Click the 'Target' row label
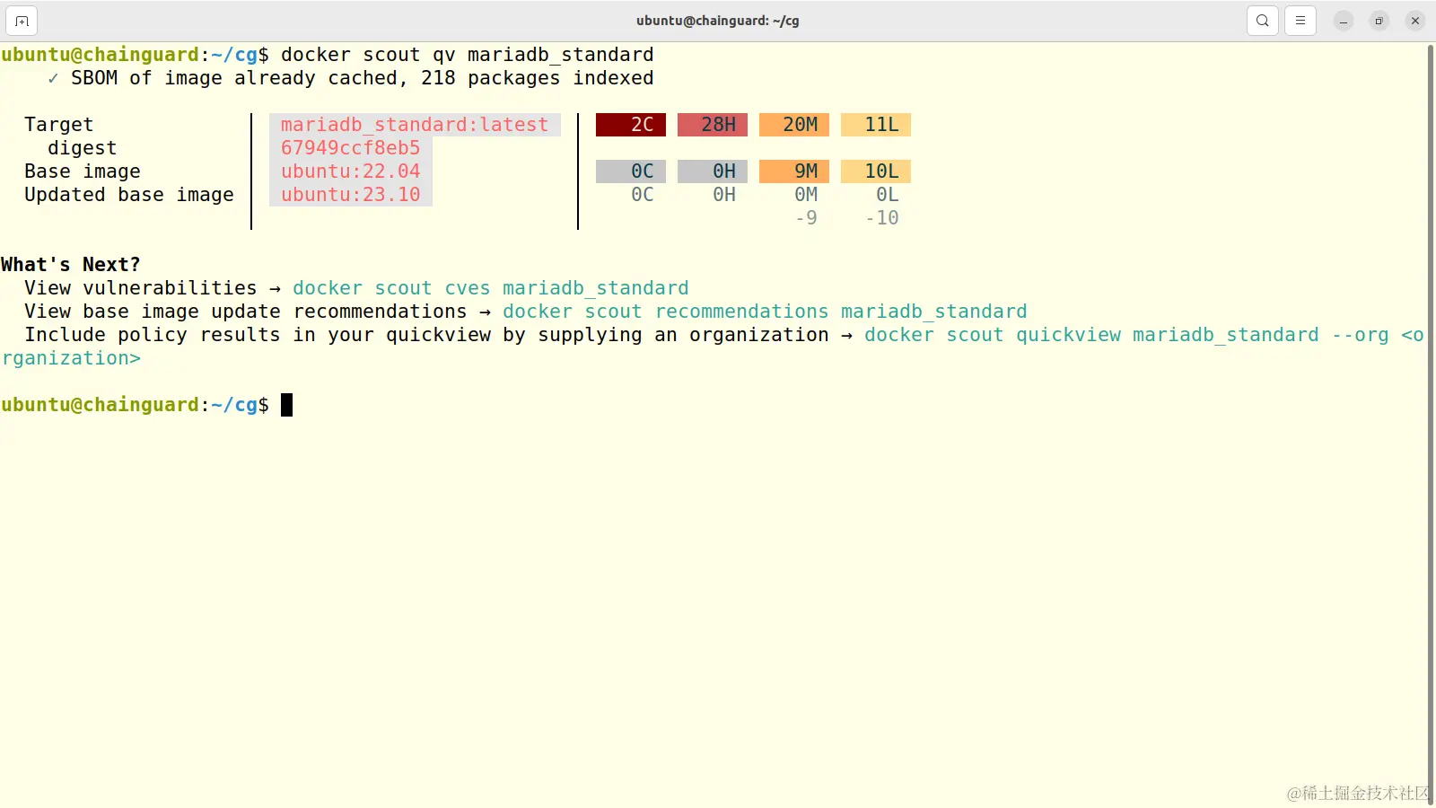Image resolution: width=1436 pixels, height=808 pixels. 58,125
